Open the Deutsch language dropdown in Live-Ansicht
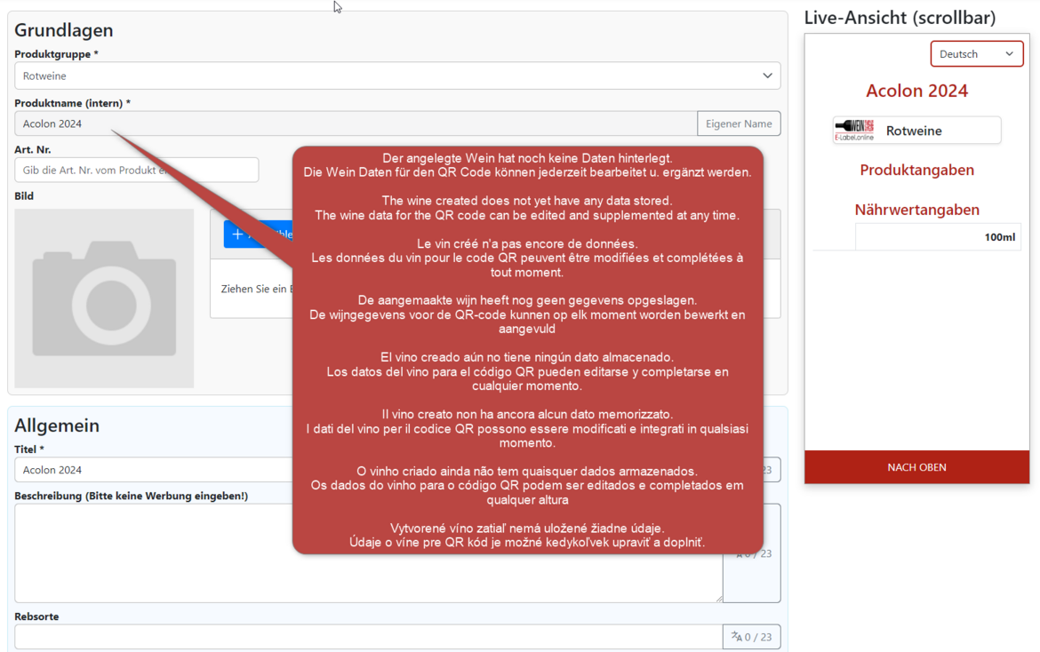This screenshot has width=1040, height=652. [976, 53]
